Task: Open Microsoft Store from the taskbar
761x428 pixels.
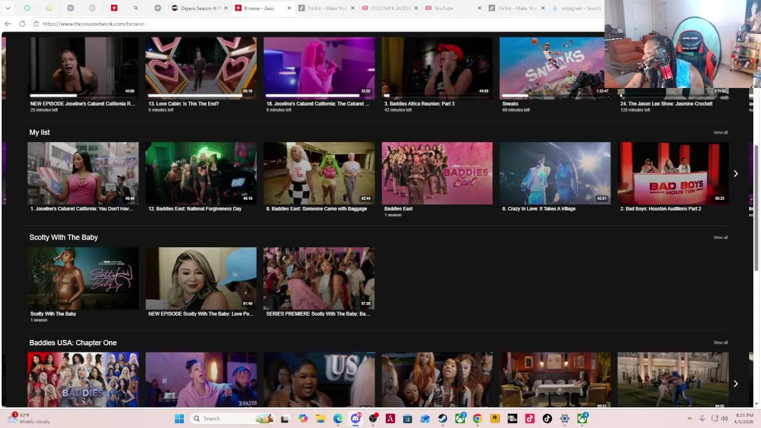Action: tap(407, 418)
